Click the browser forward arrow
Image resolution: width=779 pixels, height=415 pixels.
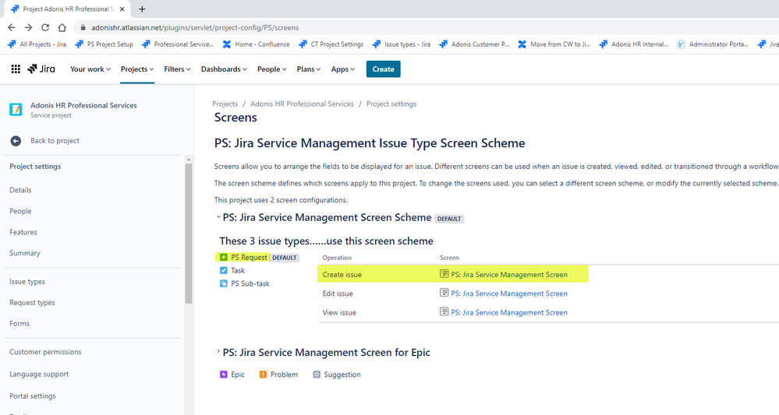[28, 28]
